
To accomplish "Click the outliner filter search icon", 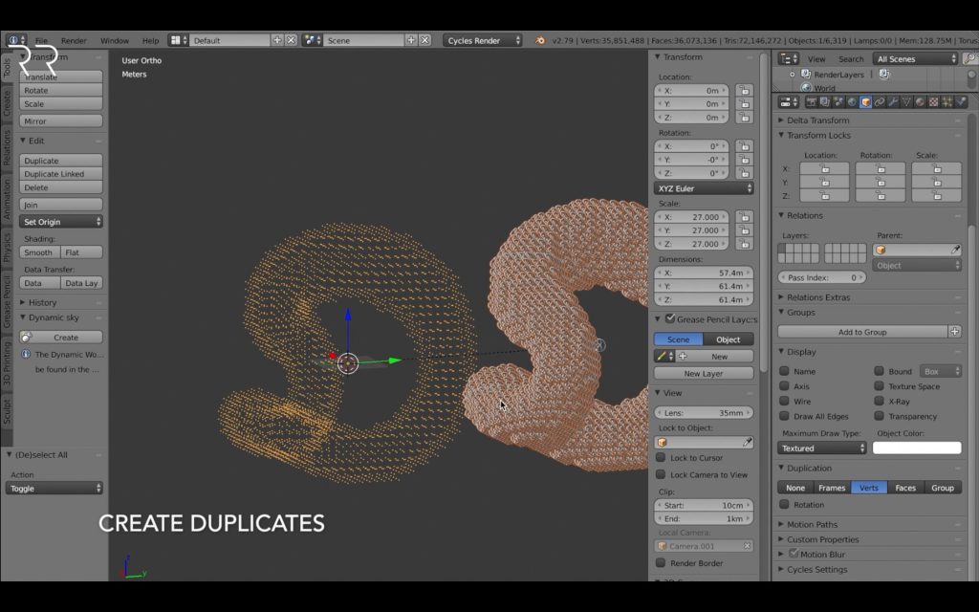I will 969,58.
